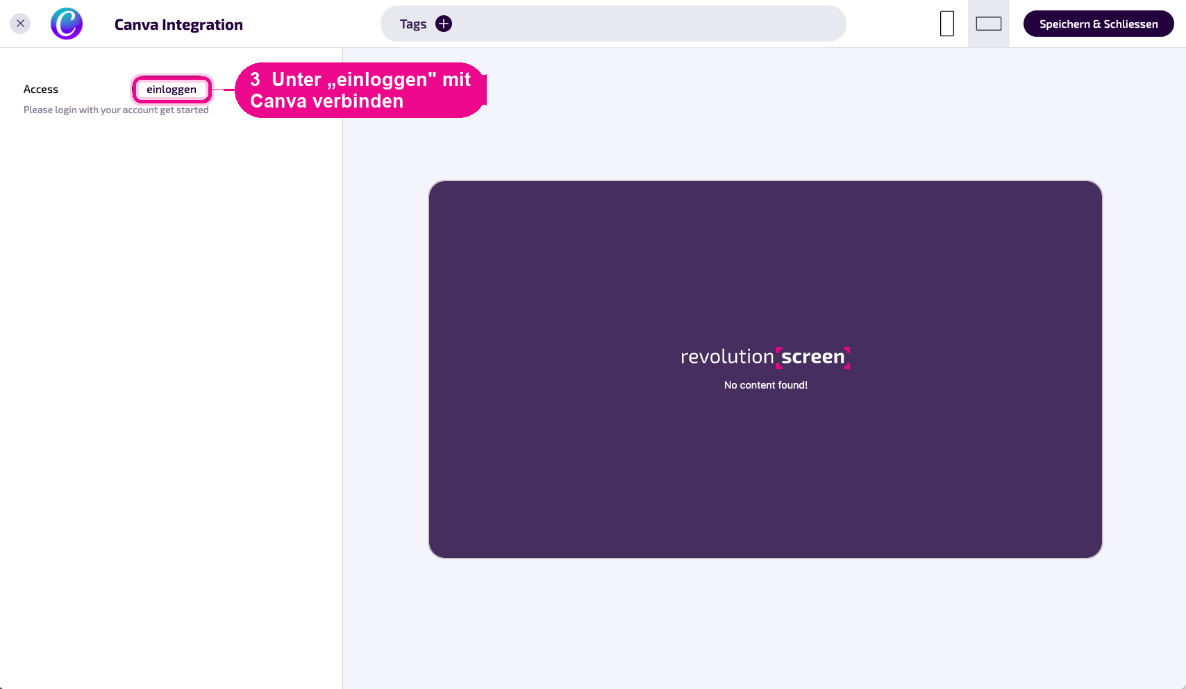Click the pink 'Canva verbinden' callout
Screen dimensions: 1186x689
tap(360, 90)
